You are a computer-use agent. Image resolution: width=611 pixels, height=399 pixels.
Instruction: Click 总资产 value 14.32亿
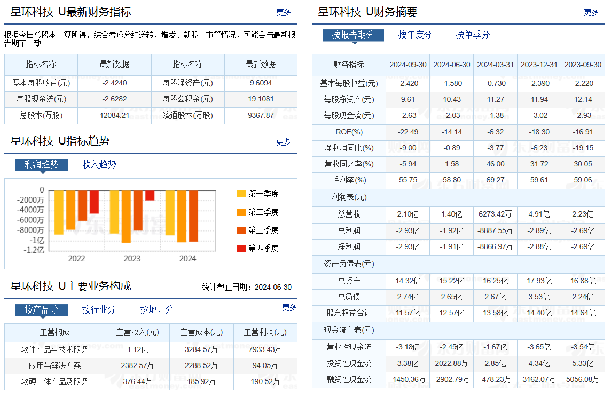(x=408, y=281)
